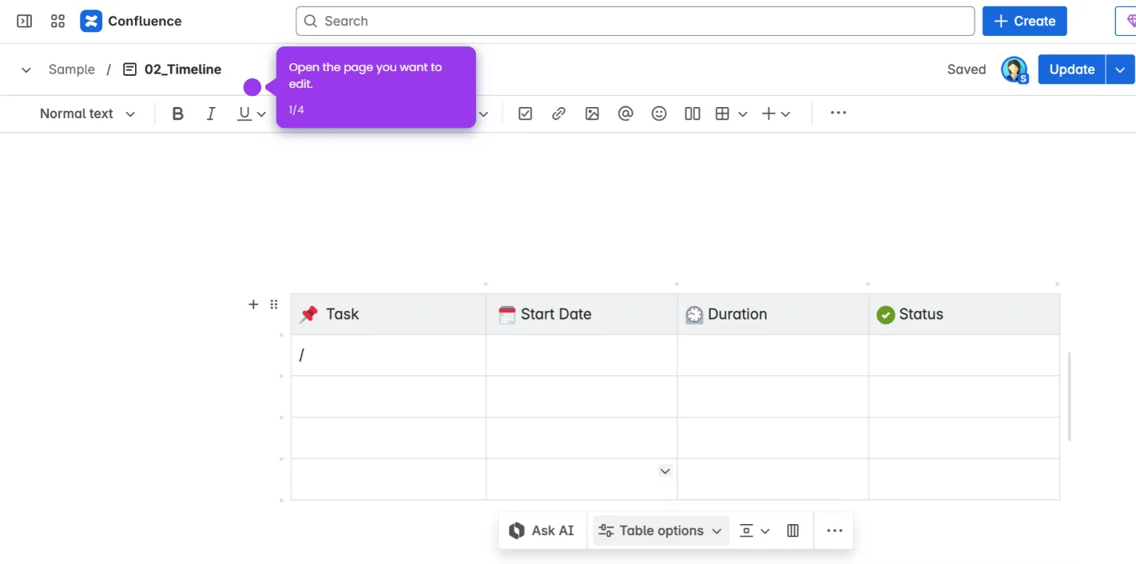
Task: Toggle the sidebar panel icon
Action: 25,21
